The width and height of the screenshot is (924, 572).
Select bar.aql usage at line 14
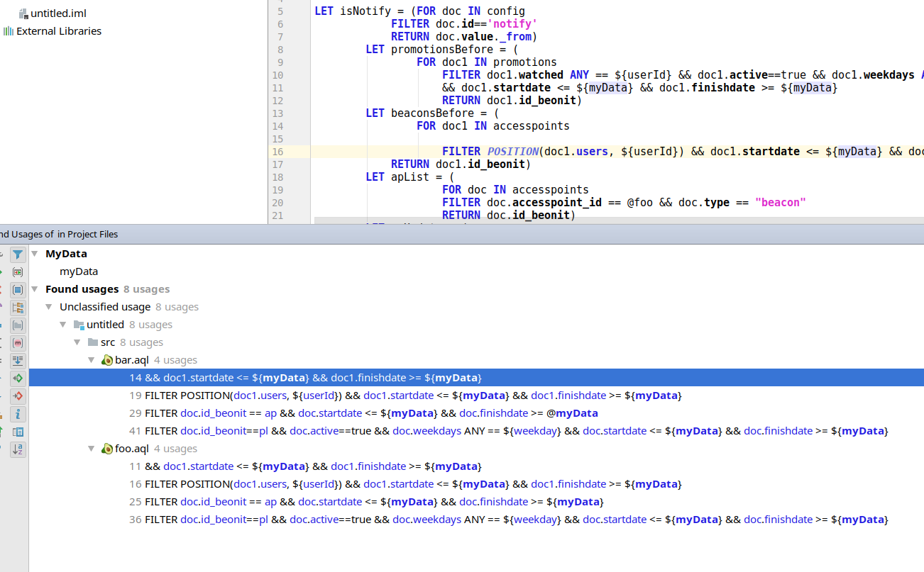click(476, 378)
